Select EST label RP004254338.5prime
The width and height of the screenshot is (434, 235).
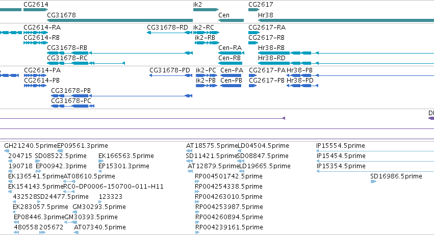[228, 187]
